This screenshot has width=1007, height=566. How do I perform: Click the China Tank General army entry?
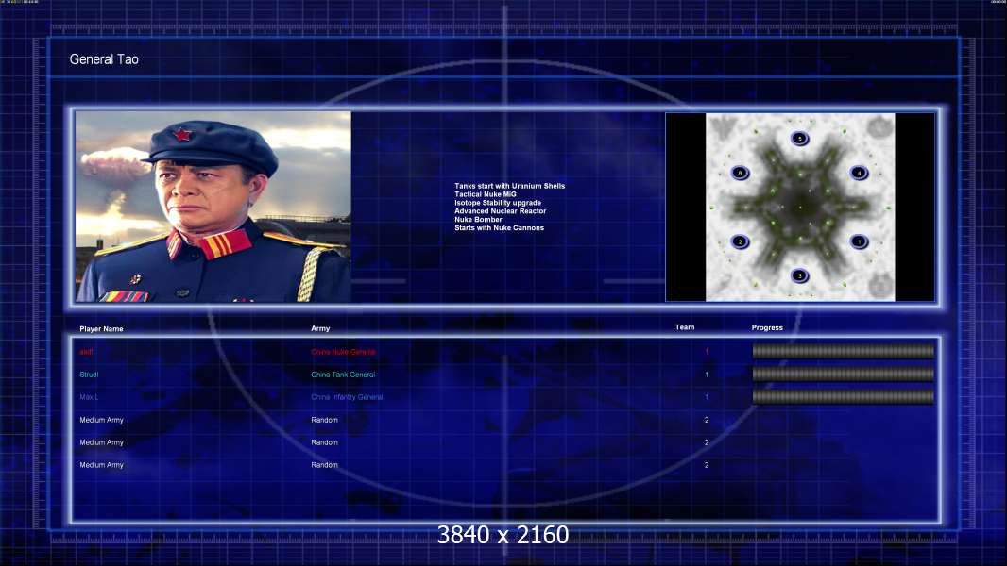coord(343,375)
